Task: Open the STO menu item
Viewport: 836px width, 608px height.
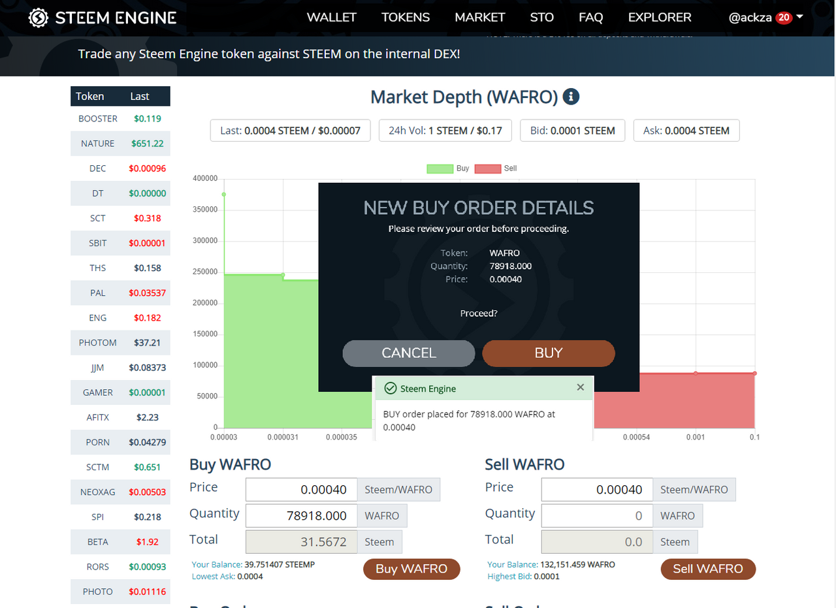Action: click(x=542, y=18)
